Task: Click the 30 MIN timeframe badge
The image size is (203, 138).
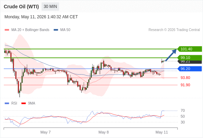Action: pos(50,7)
